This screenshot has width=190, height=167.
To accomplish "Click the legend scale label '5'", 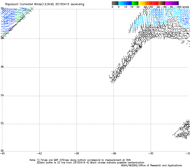I will (x=119, y=7).
